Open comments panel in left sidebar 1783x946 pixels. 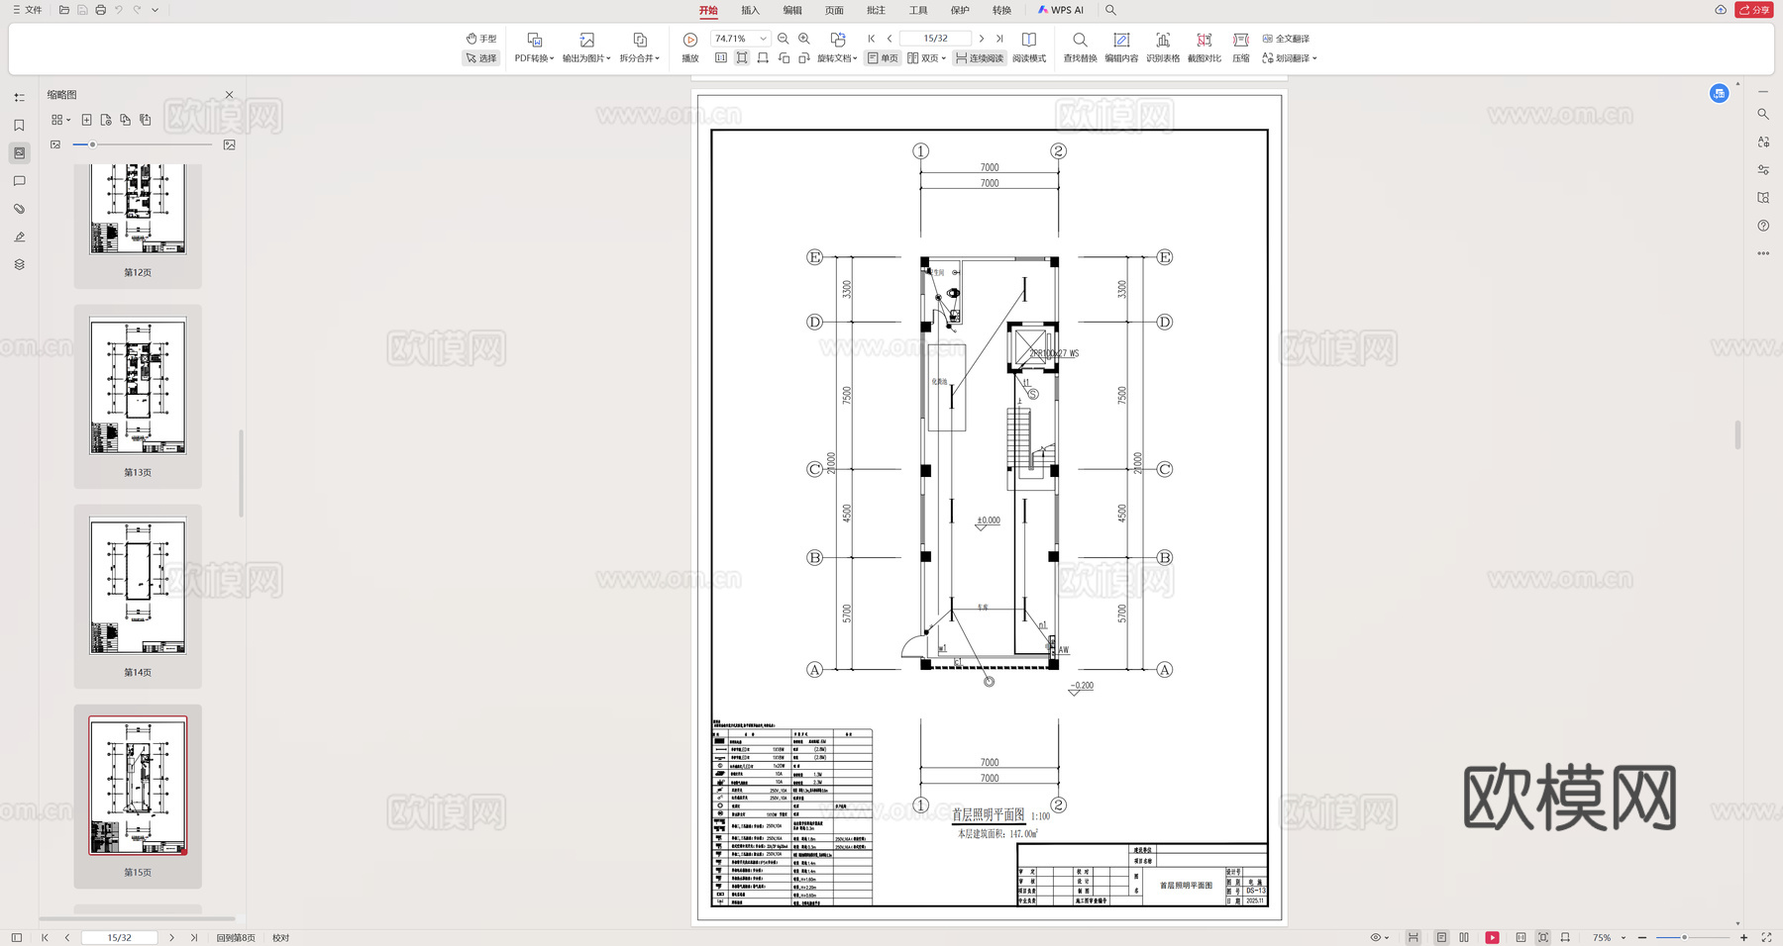point(19,181)
